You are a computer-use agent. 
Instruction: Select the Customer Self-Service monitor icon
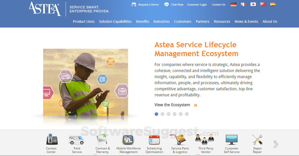click(232, 139)
